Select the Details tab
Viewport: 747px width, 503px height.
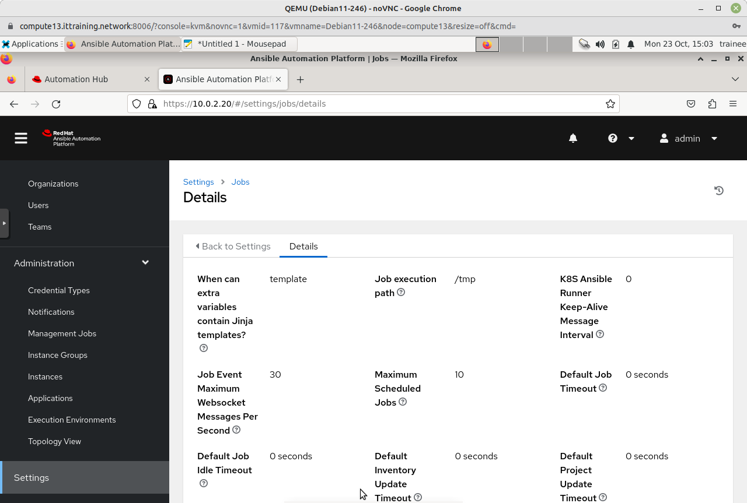[x=303, y=246]
